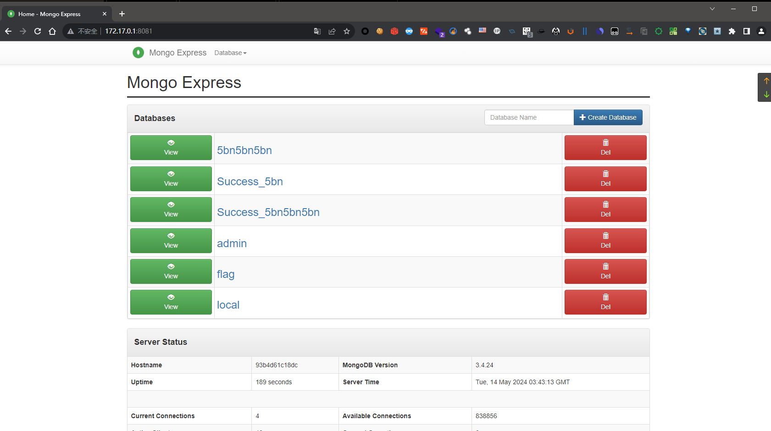Toggle the browser side panel
The image size is (771, 431).
pos(747,31)
